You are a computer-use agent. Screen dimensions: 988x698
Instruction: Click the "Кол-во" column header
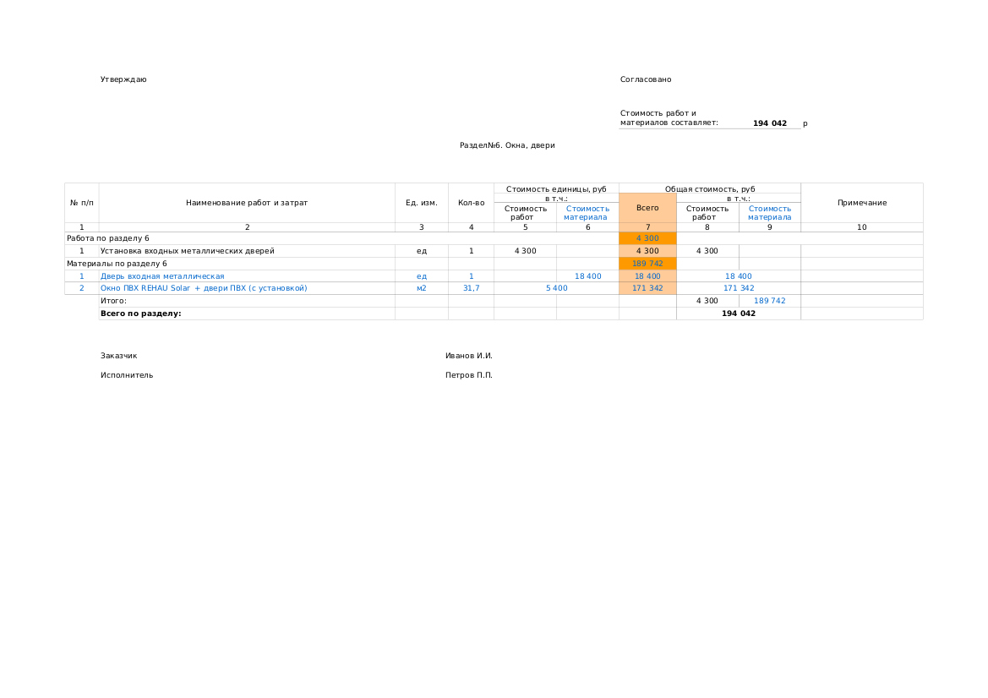pyautogui.click(x=471, y=203)
